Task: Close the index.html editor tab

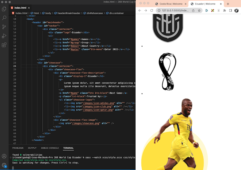Action: pyautogui.click(x=29, y=8)
